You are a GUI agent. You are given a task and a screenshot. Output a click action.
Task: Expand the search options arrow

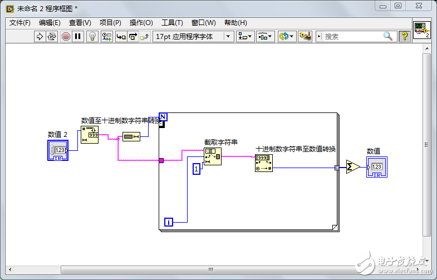(319, 37)
